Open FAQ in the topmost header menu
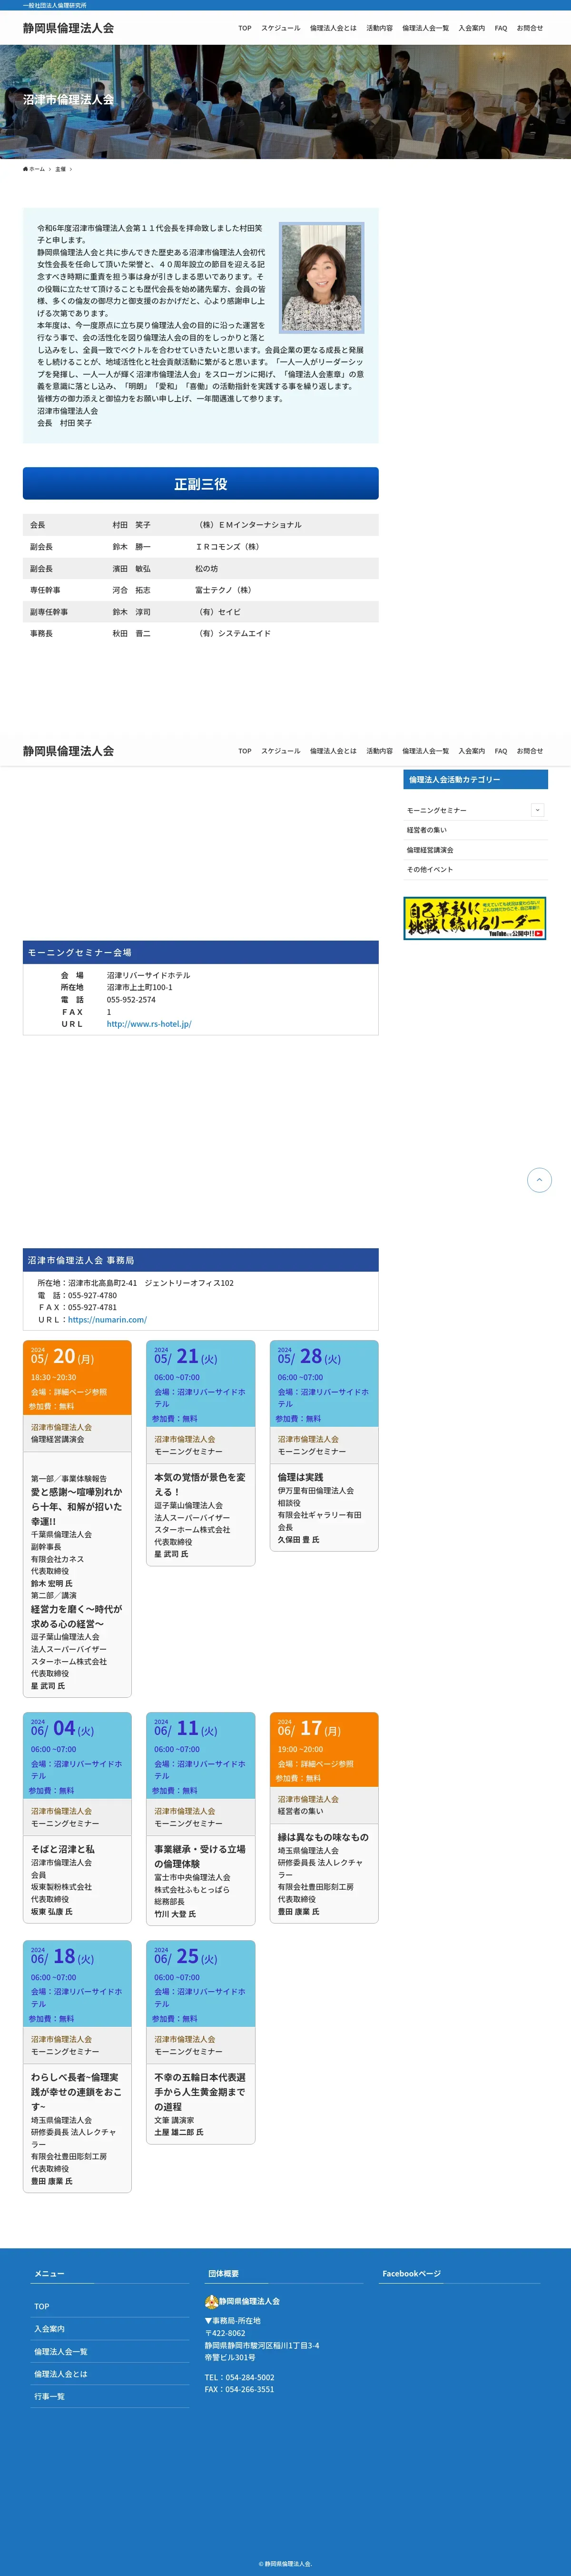This screenshot has width=571, height=2576. pos(501,28)
